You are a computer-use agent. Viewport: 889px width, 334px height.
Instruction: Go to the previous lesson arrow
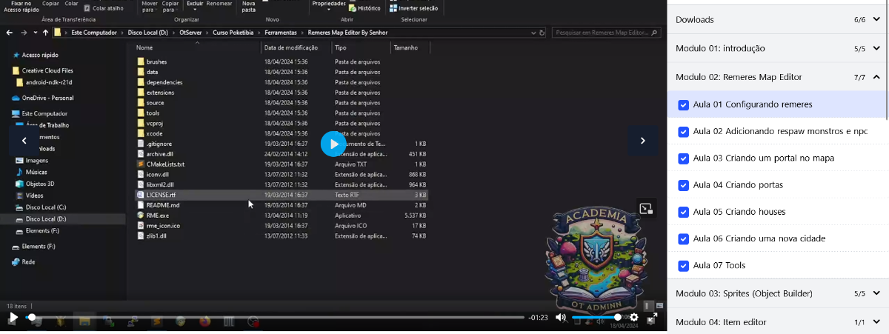click(x=24, y=141)
